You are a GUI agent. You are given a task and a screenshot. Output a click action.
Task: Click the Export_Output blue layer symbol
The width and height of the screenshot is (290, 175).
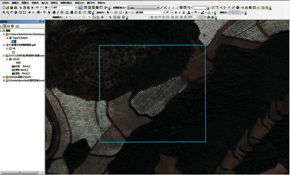point(14,41)
